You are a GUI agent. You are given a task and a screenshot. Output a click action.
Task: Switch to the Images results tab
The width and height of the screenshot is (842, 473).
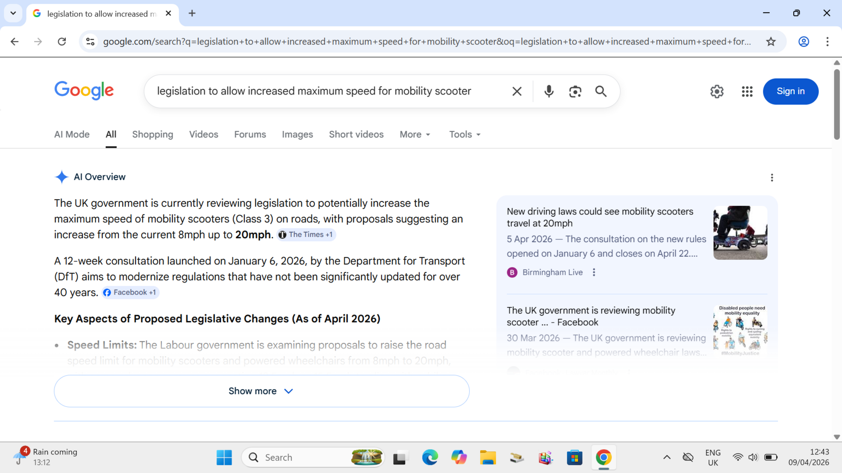(x=297, y=134)
